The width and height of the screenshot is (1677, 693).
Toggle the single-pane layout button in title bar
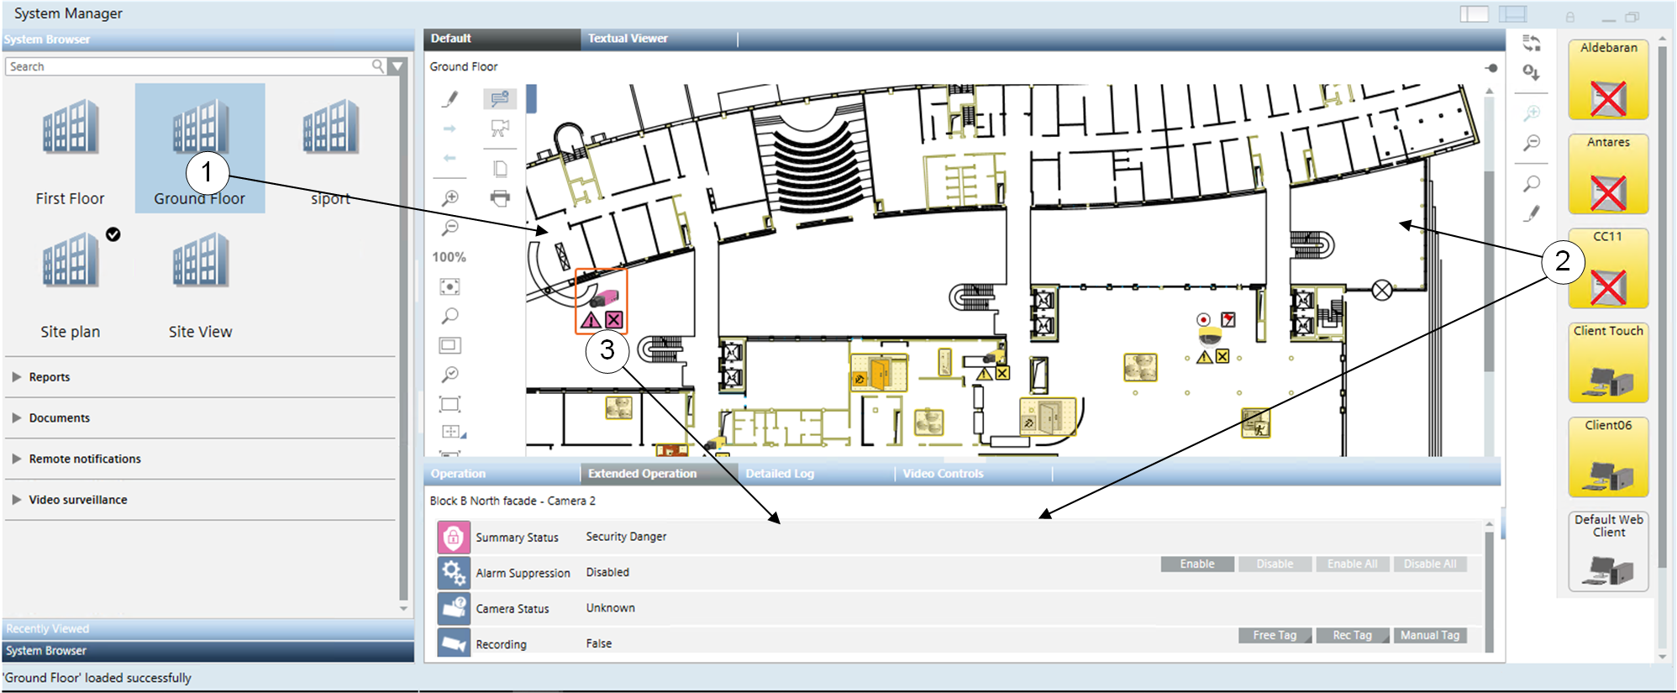[1474, 14]
